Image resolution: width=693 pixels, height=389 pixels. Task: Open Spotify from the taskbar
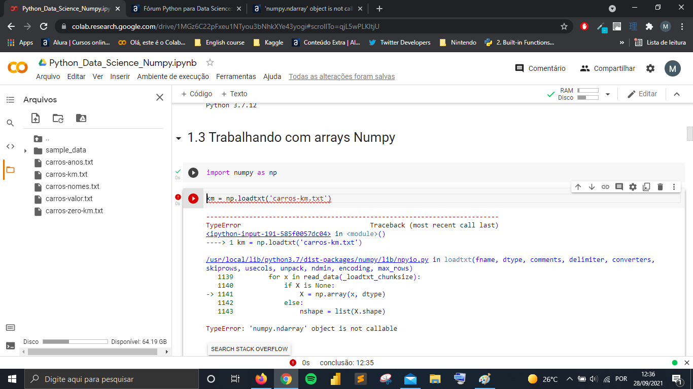click(311, 379)
